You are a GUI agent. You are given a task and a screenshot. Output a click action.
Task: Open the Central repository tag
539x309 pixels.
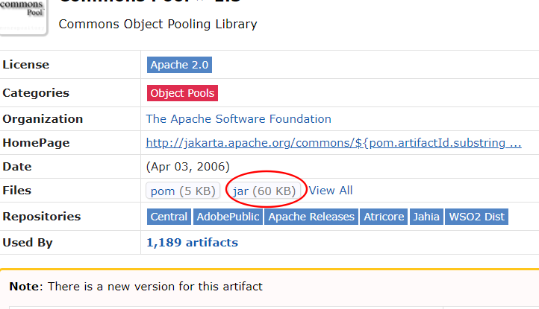(x=169, y=217)
